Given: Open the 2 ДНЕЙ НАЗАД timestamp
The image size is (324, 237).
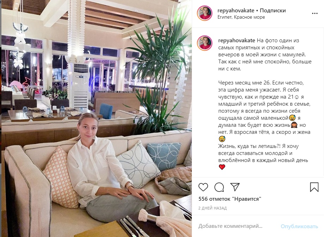Looking at the screenshot, I should pos(213,208).
